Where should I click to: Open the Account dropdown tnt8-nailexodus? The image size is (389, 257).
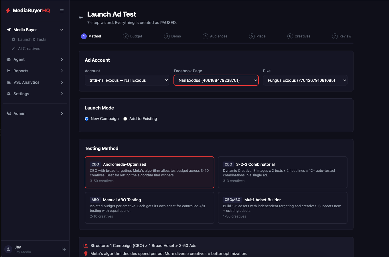pos(127,80)
